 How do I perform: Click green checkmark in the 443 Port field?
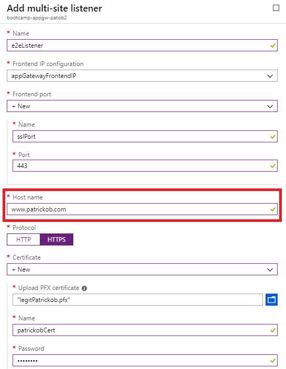[273, 166]
